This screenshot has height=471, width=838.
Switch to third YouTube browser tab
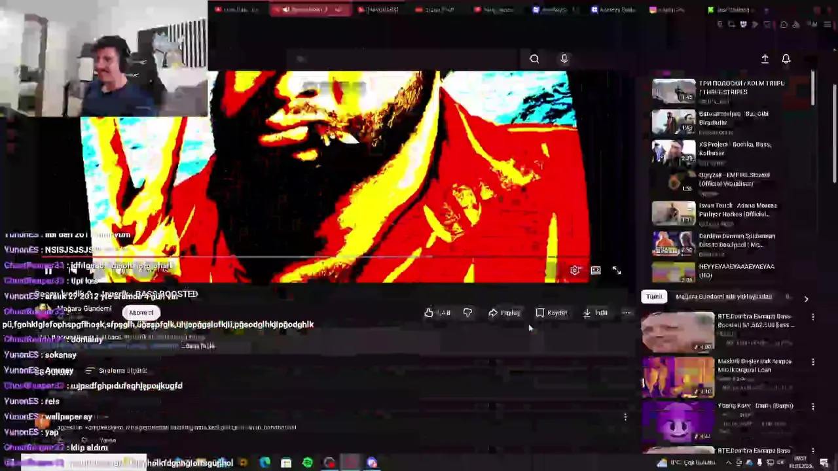[382, 9]
